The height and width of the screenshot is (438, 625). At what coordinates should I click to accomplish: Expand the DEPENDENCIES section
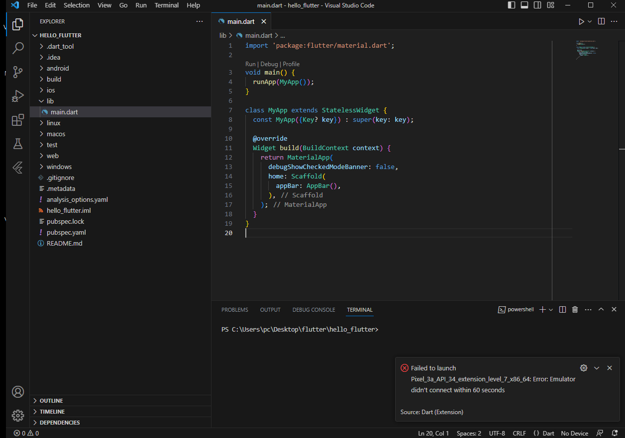(120, 422)
